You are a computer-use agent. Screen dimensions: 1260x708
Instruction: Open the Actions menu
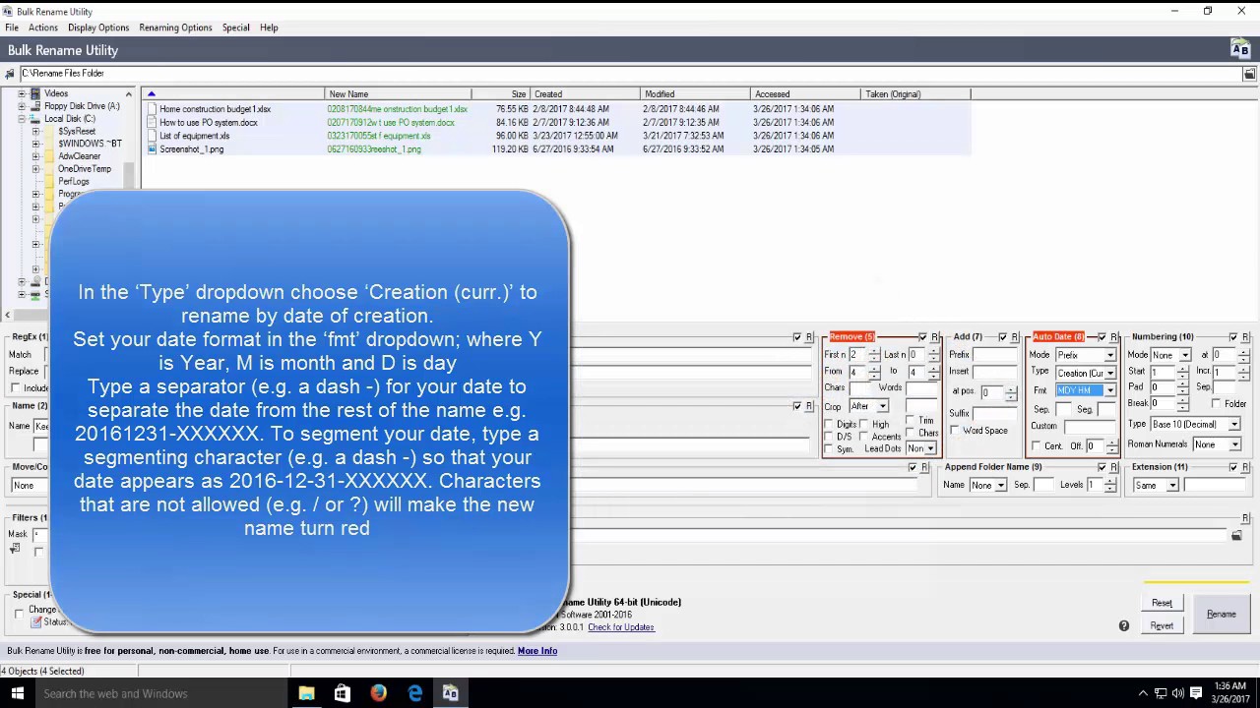click(x=43, y=28)
